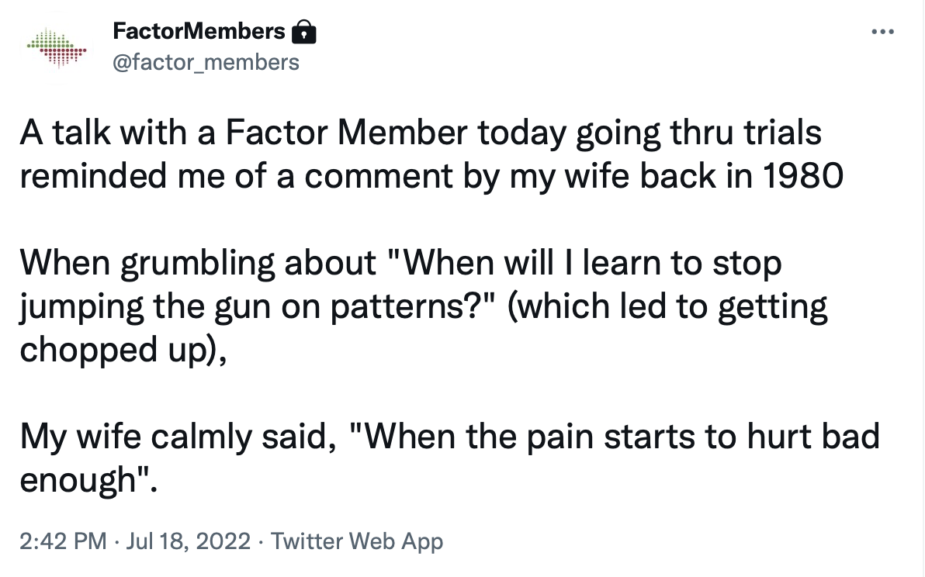Open the Twitter Web App source link
This screenshot has height=577, width=925.
point(357,541)
